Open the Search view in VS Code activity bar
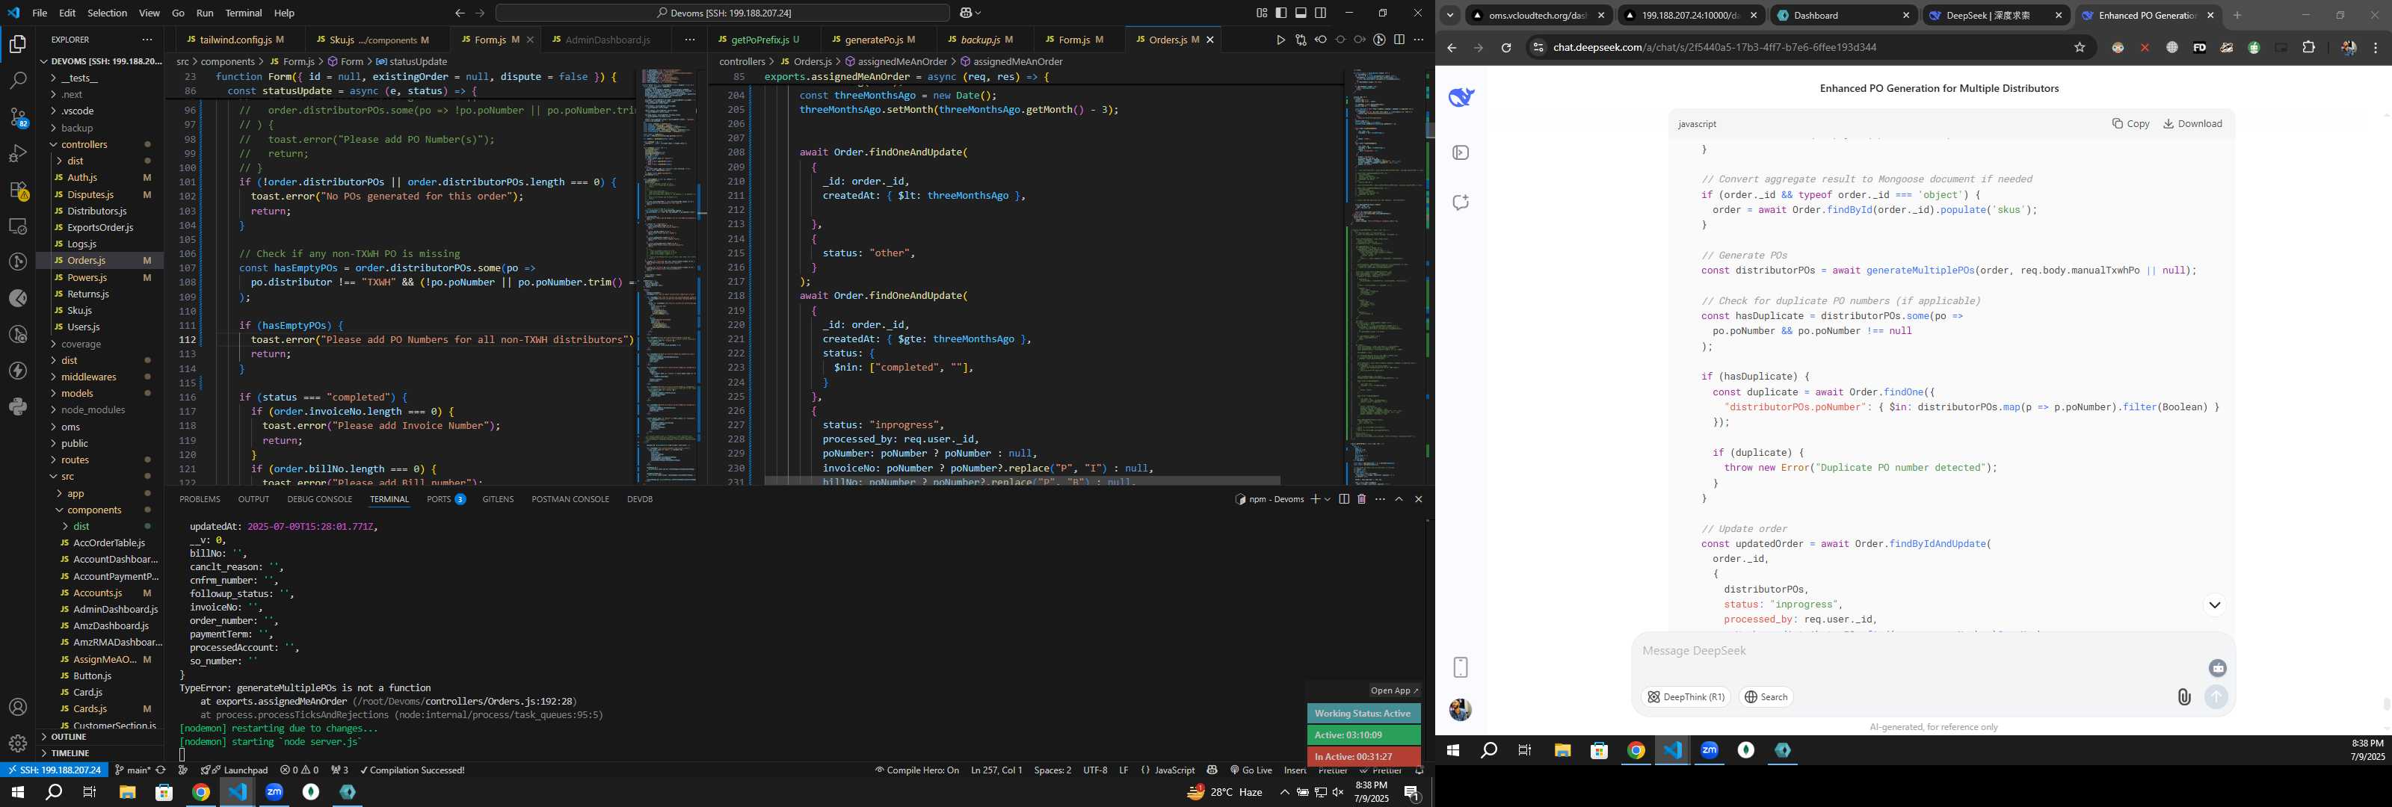The height and width of the screenshot is (807, 2392). [x=18, y=81]
